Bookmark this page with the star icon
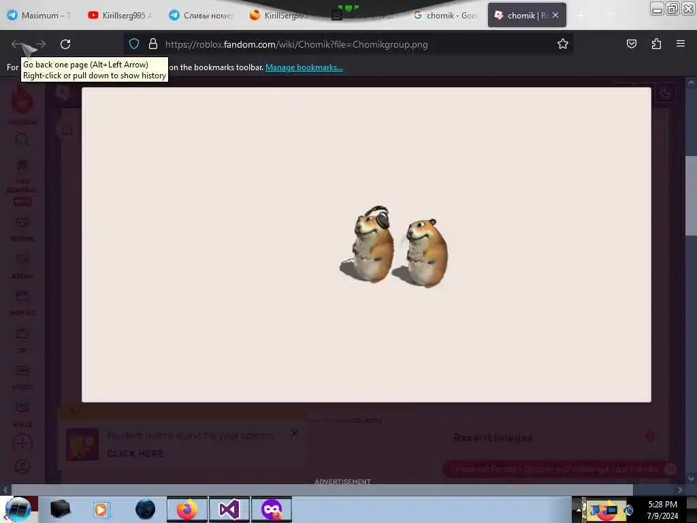The height and width of the screenshot is (523, 697). pyautogui.click(x=563, y=44)
